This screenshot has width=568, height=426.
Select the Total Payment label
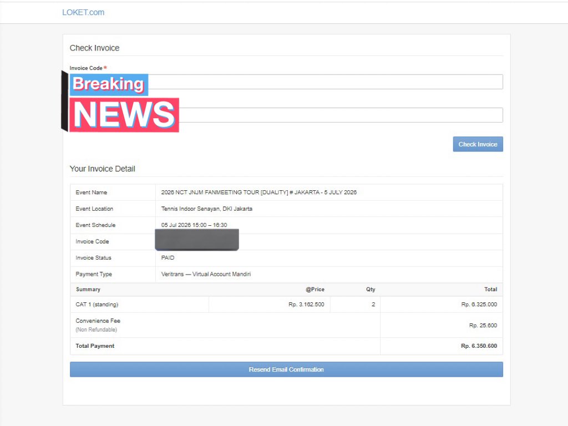click(95, 346)
